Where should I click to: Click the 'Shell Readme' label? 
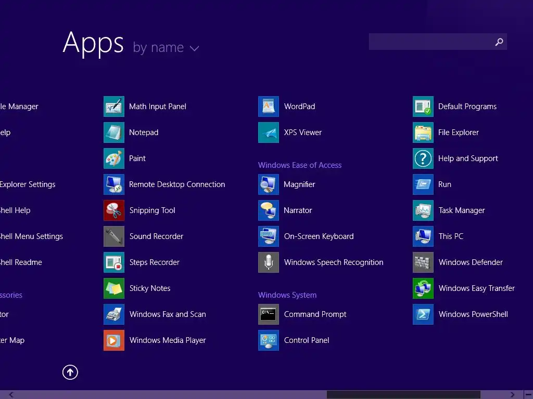click(x=21, y=262)
